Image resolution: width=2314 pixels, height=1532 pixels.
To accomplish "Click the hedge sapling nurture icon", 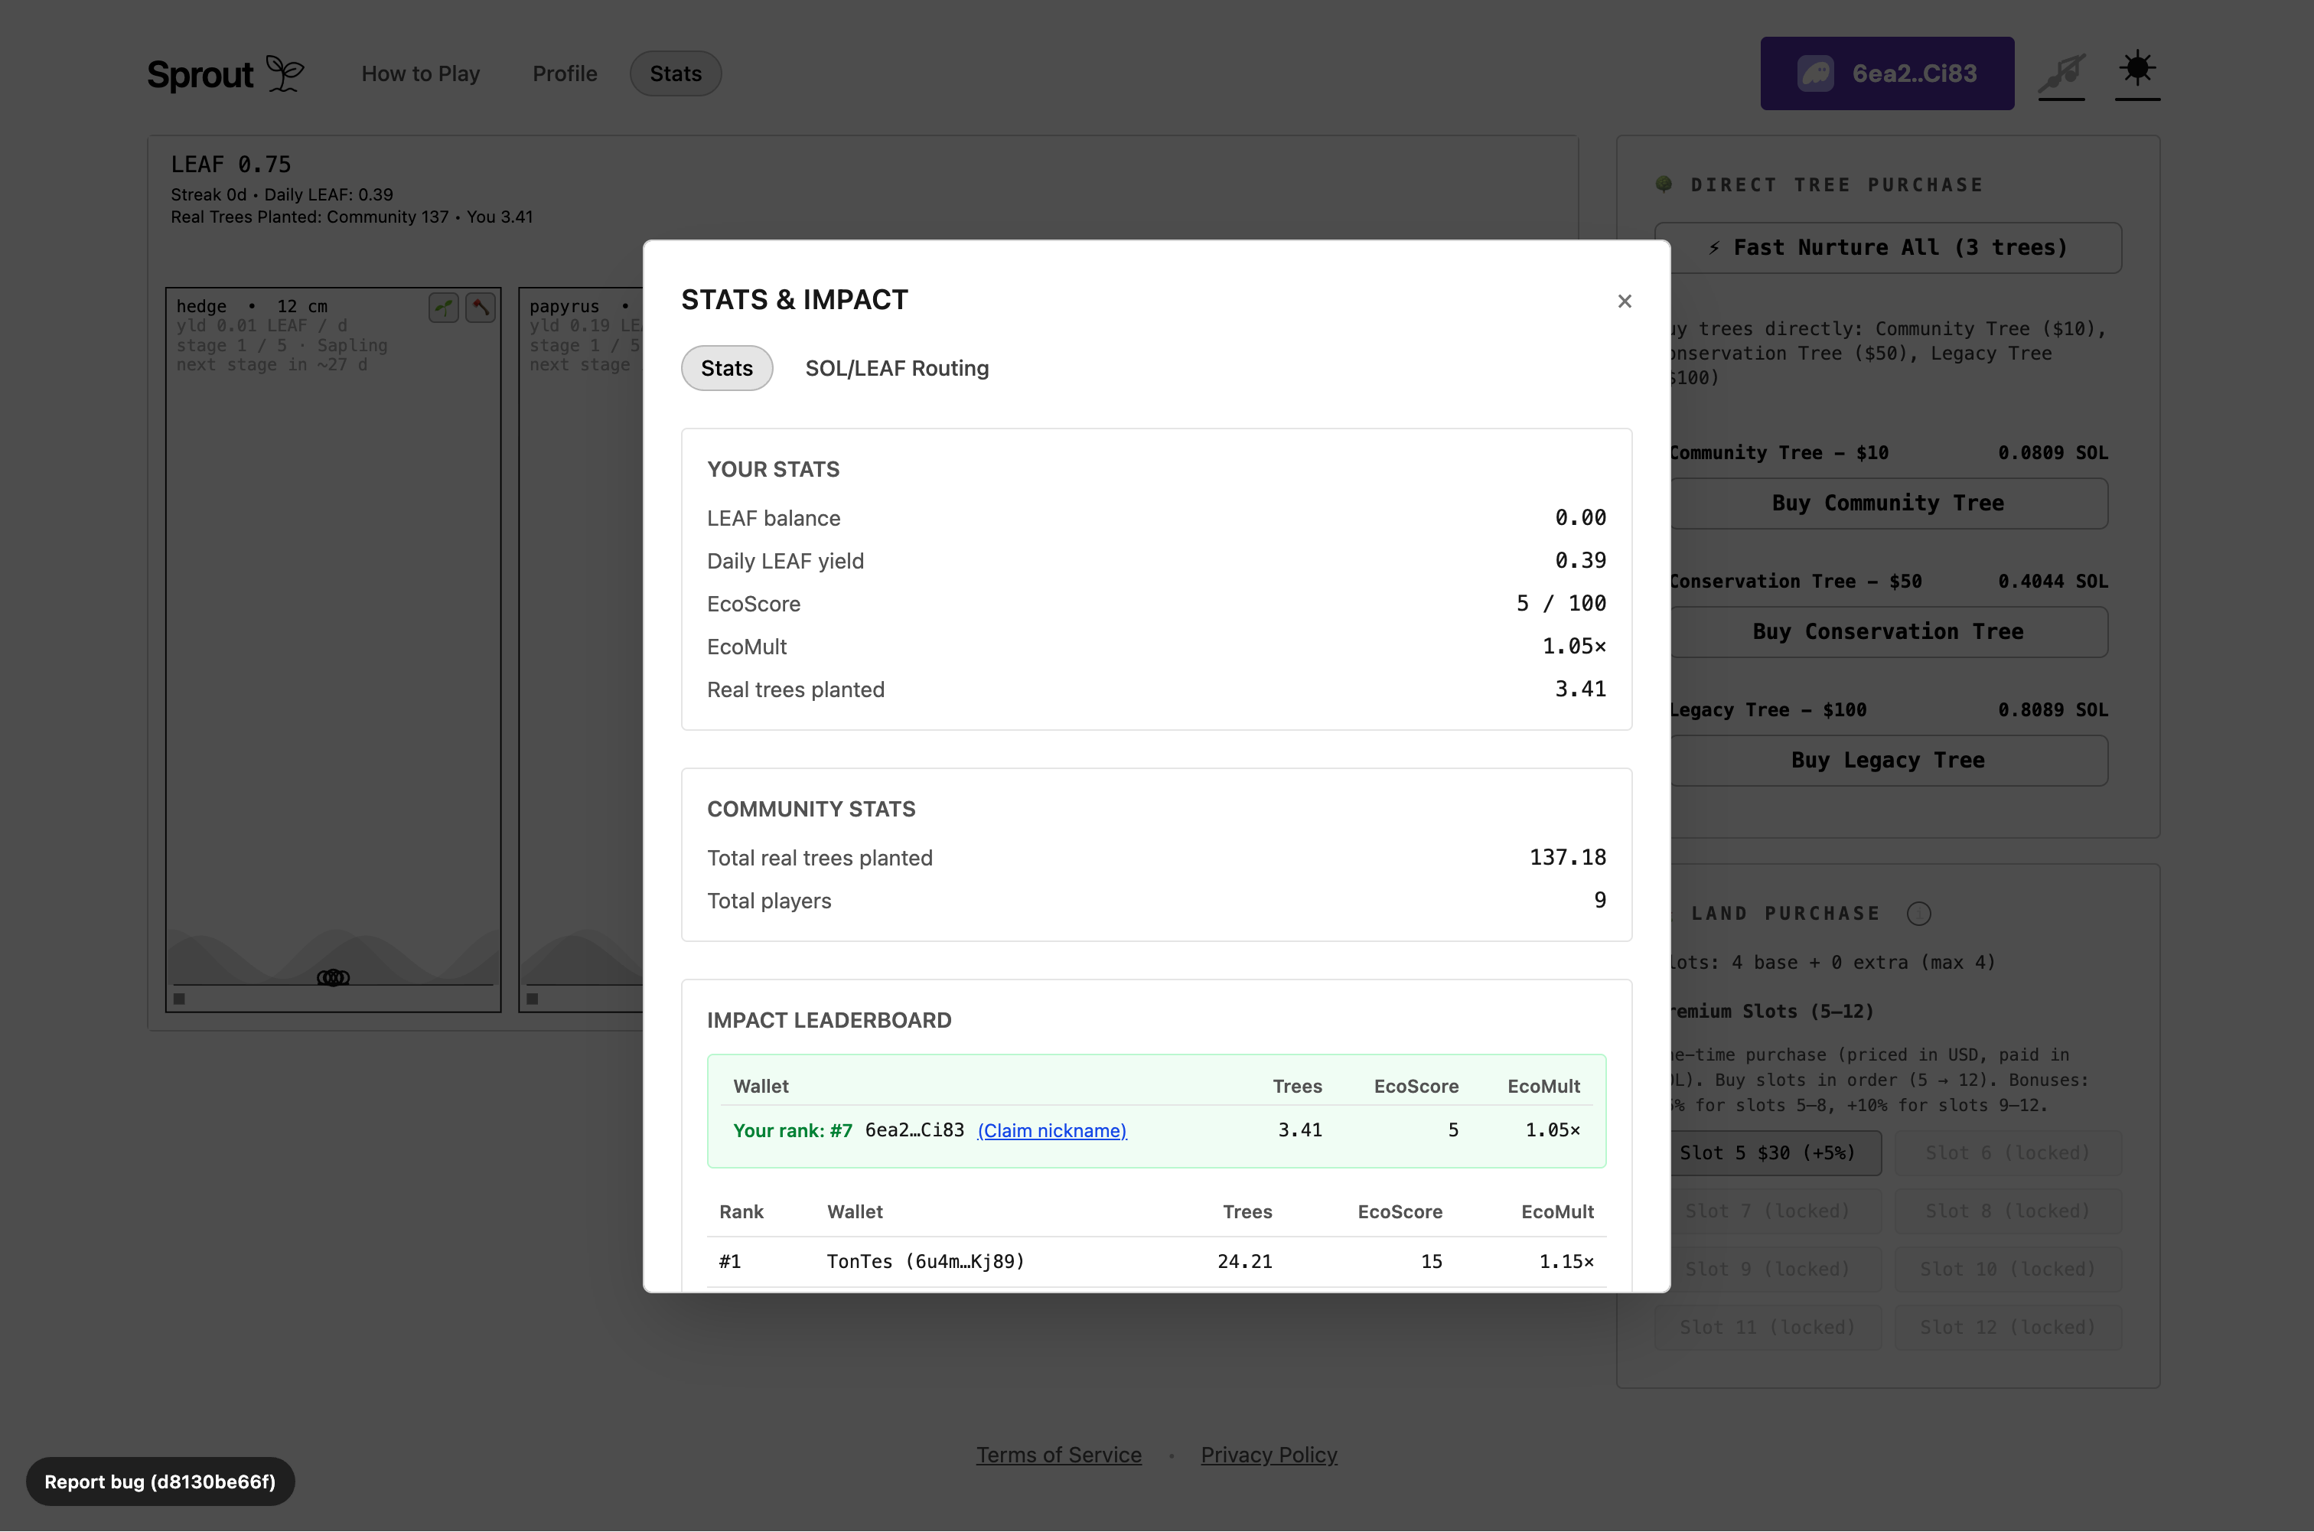I will (444, 308).
